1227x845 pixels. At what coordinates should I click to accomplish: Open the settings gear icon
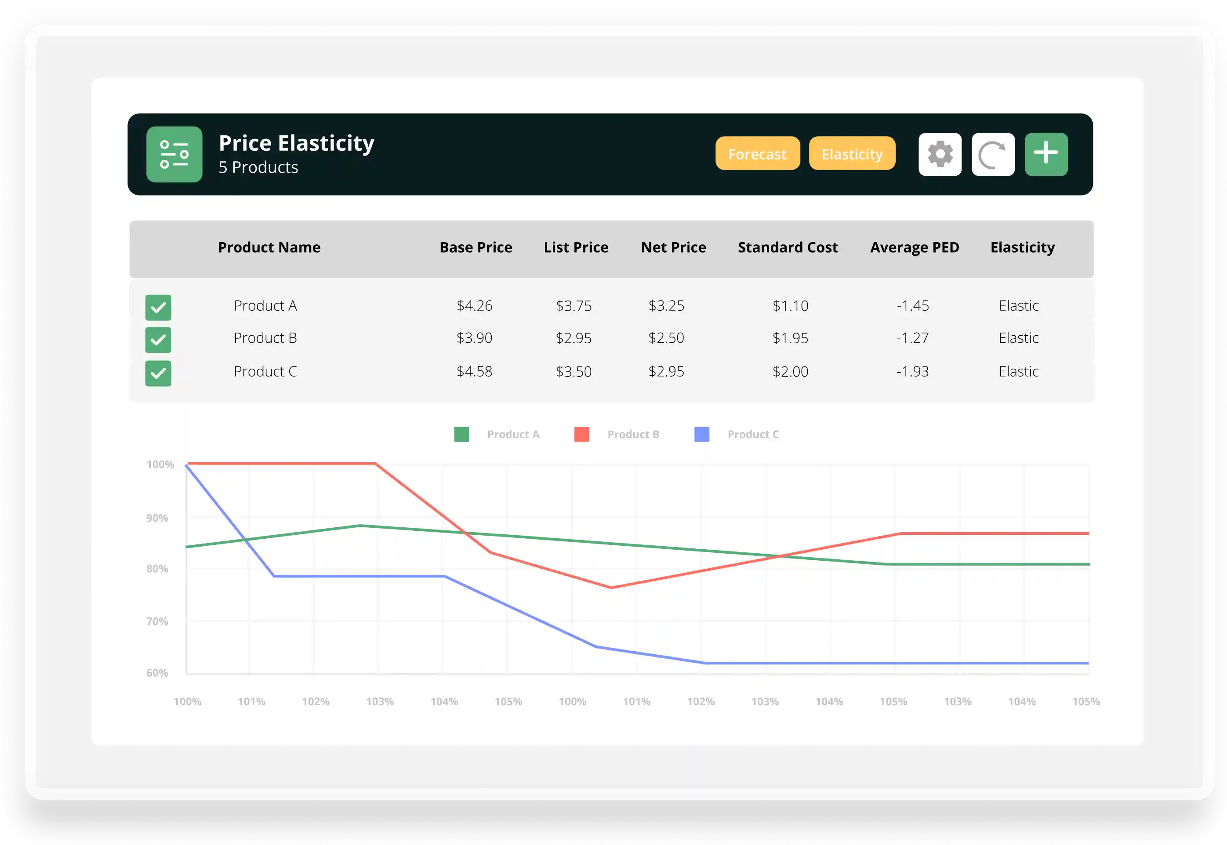[940, 154]
